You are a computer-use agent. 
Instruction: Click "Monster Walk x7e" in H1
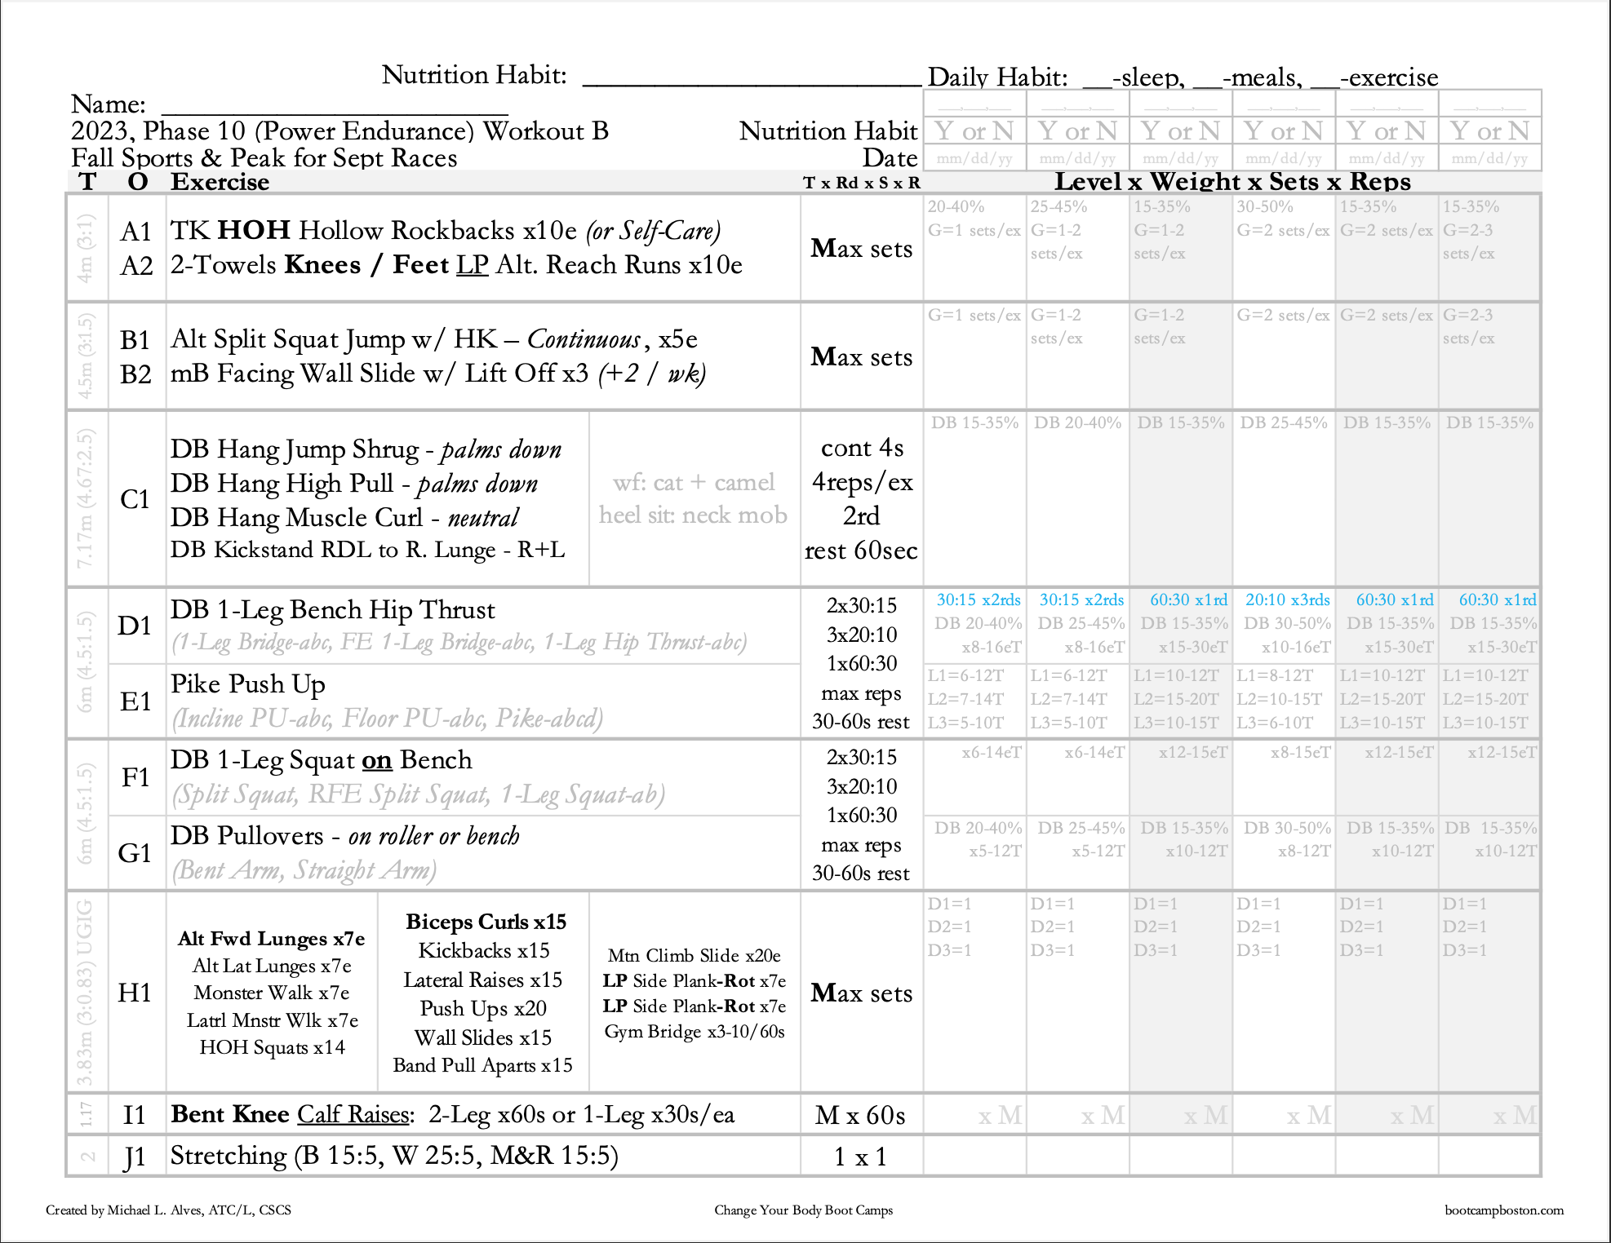pyautogui.click(x=272, y=993)
